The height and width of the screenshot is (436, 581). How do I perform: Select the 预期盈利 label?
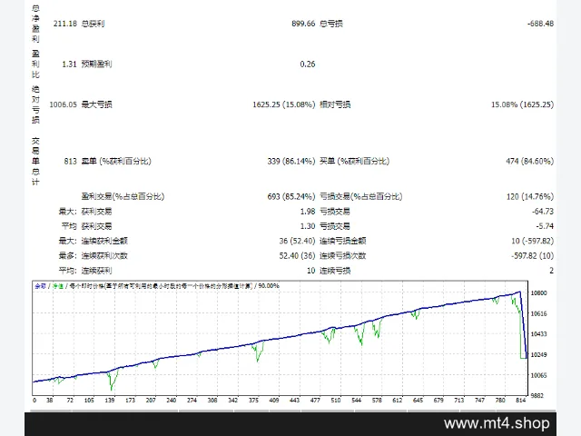97,64
